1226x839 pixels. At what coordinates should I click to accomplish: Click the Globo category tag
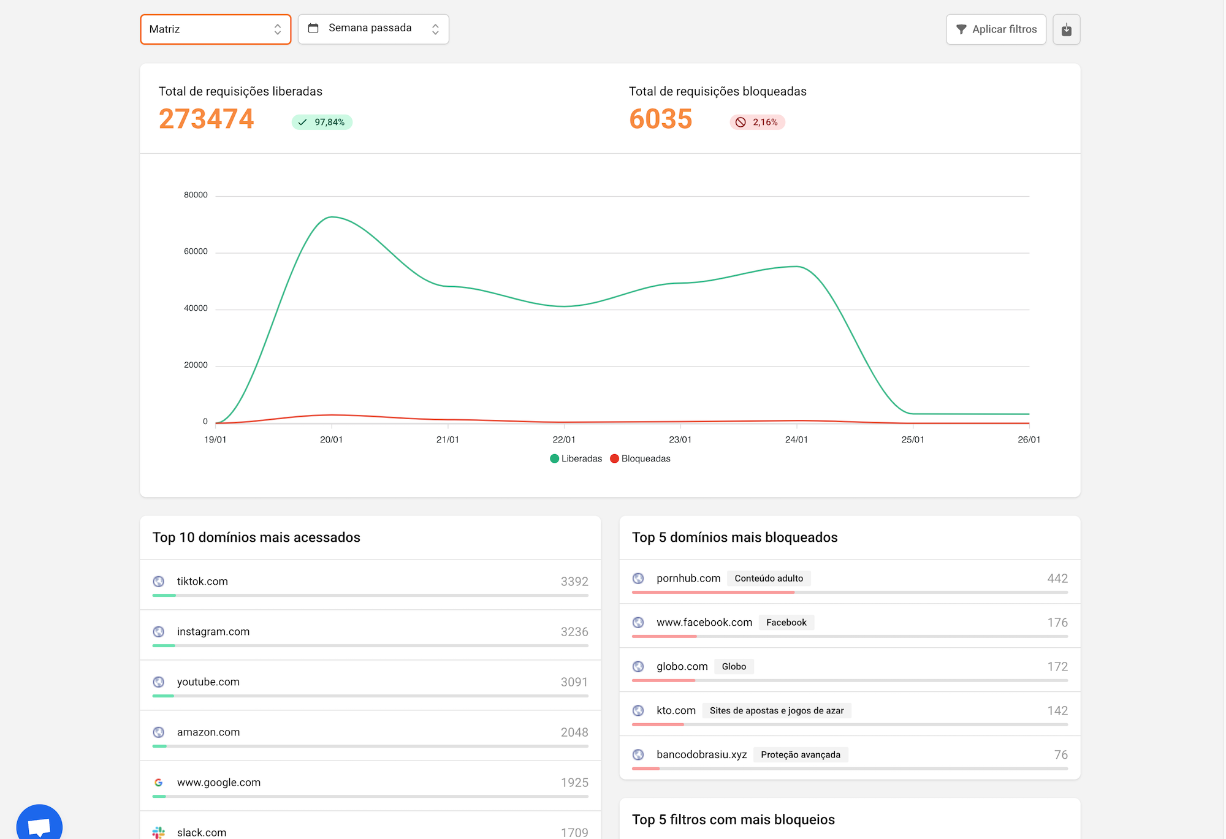[734, 666]
